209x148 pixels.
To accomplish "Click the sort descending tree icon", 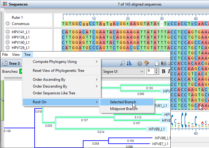I will click(x=129, y=63).
